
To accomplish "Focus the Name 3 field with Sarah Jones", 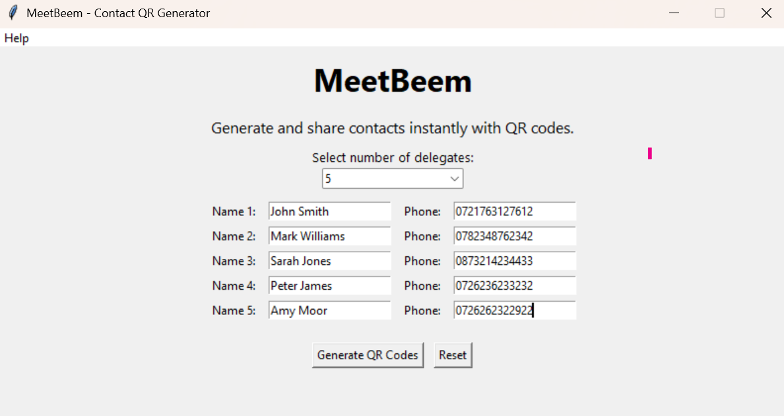I will coord(329,261).
